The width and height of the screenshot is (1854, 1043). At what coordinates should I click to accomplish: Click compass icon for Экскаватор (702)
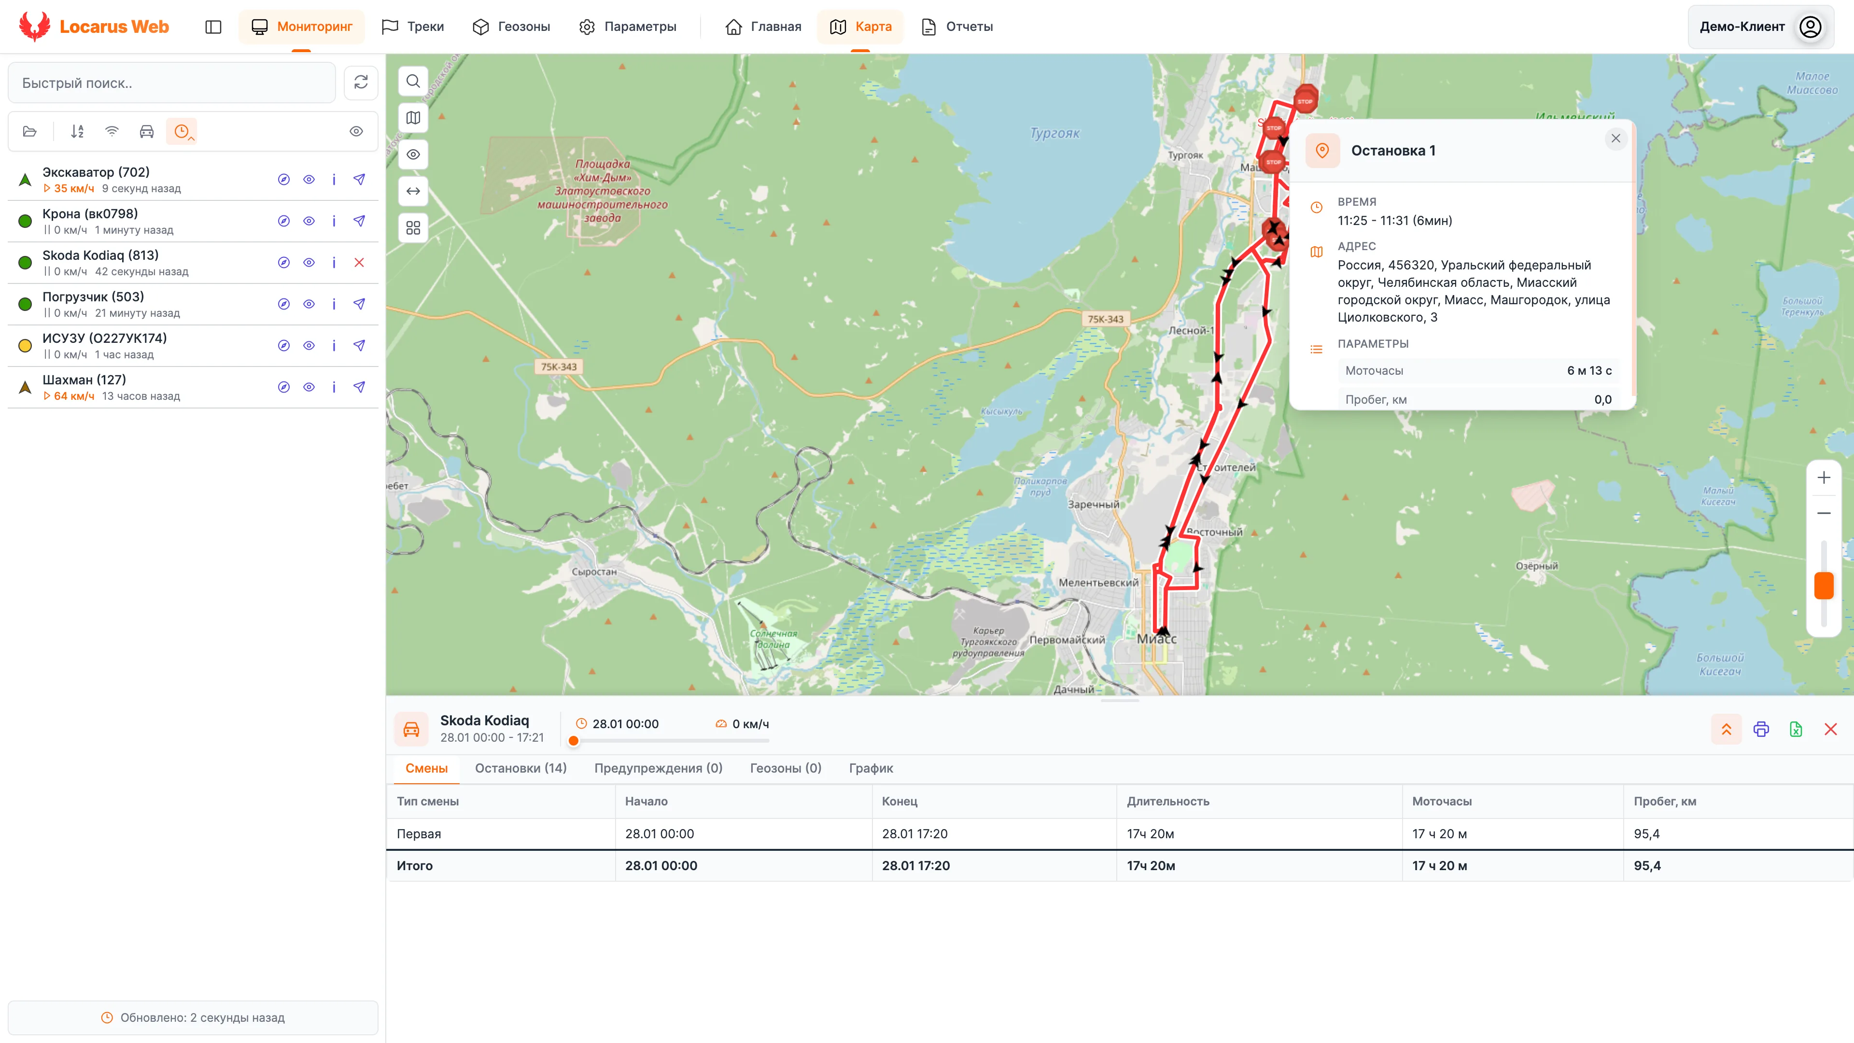tap(283, 179)
